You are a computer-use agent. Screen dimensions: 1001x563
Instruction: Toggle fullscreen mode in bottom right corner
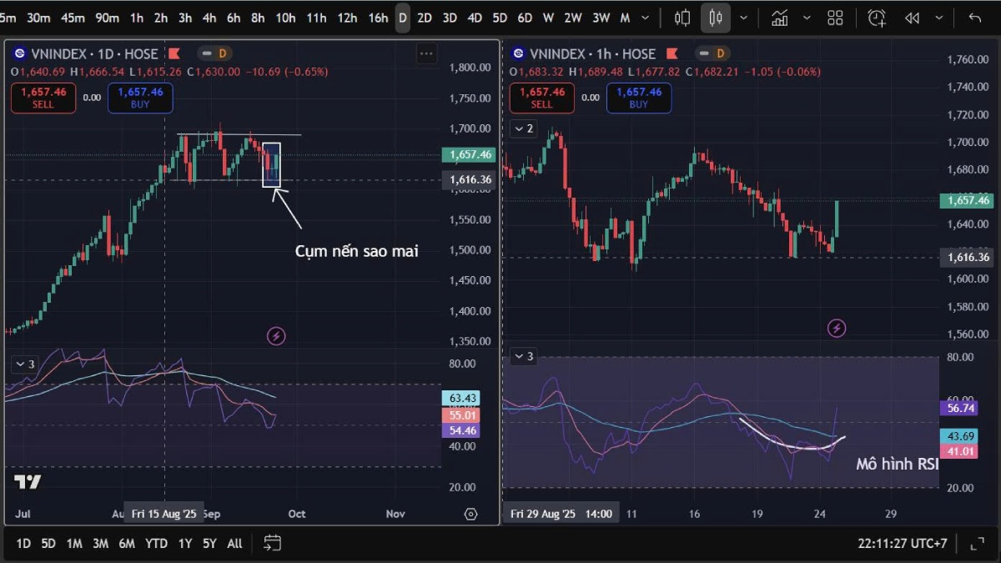pyautogui.click(x=977, y=543)
